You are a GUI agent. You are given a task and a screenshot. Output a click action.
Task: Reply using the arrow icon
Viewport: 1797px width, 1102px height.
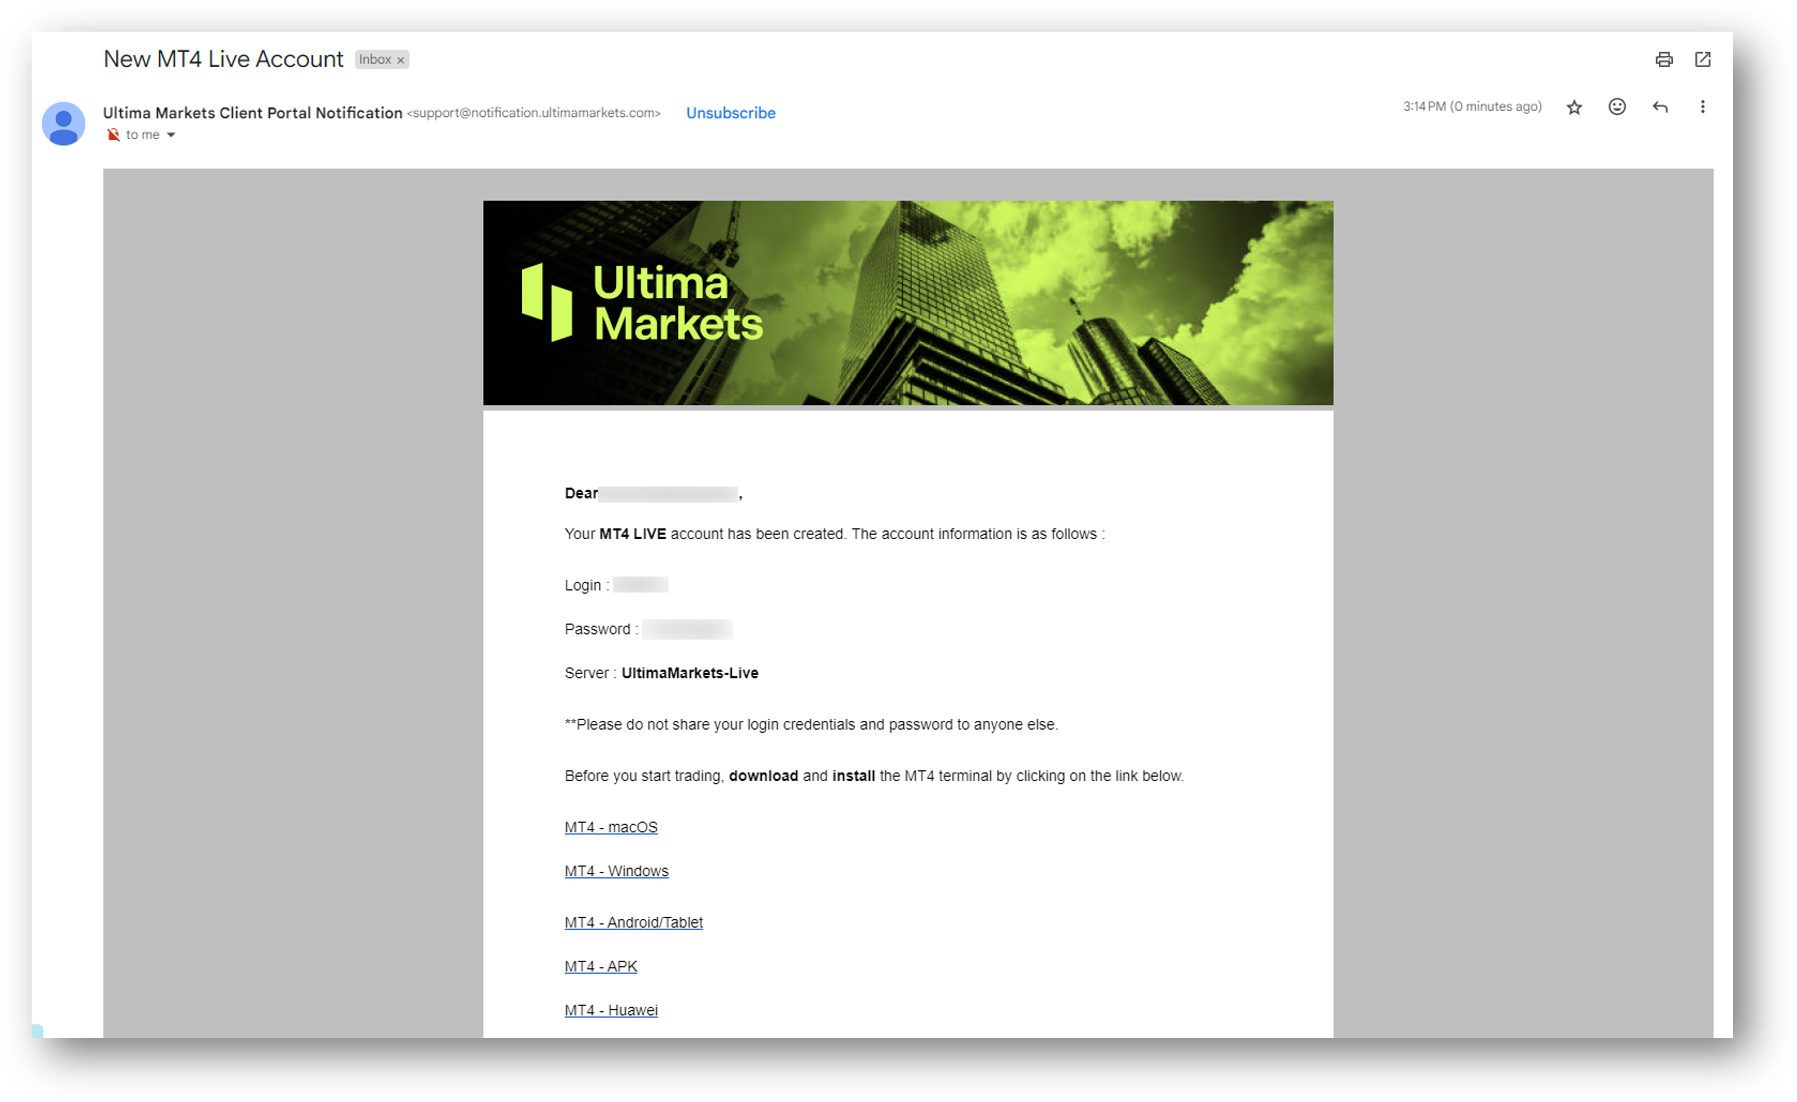click(1660, 107)
